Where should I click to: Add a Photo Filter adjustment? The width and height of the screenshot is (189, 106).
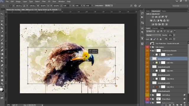161,21
